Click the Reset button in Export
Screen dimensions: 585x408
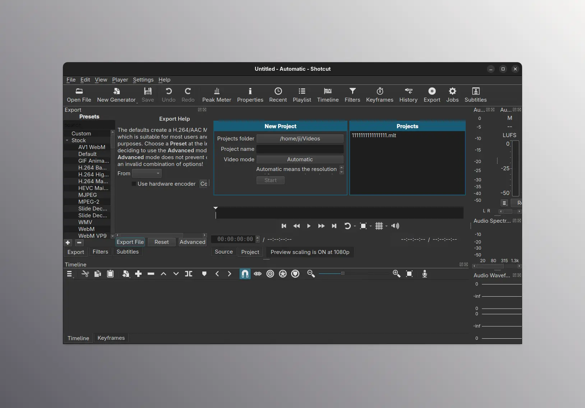coord(162,242)
